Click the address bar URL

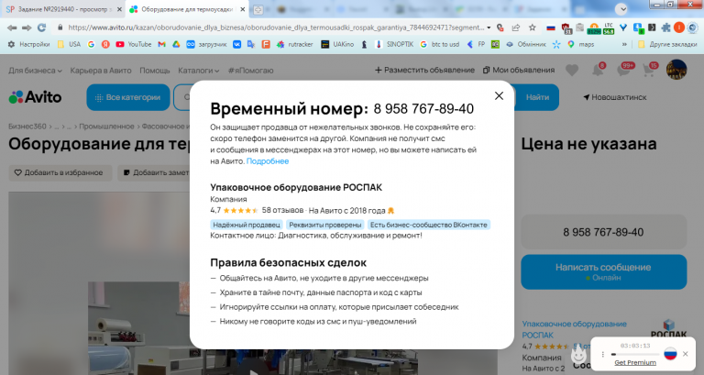tap(276, 28)
